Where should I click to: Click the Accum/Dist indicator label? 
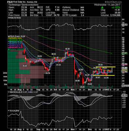click(x=14, y=111)
